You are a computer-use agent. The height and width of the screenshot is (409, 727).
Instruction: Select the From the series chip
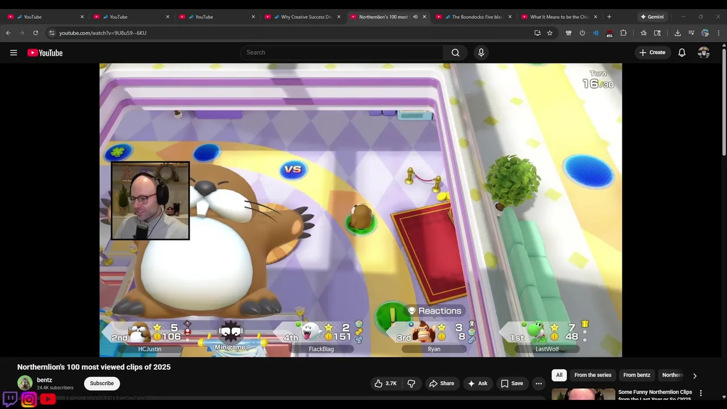(592, 375)
